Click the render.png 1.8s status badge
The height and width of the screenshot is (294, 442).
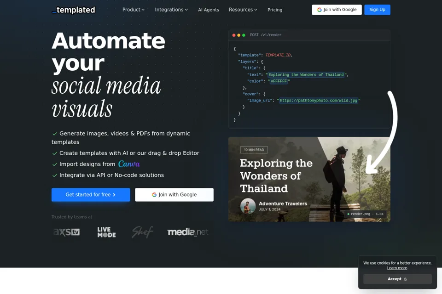click(x=365, y=214)
